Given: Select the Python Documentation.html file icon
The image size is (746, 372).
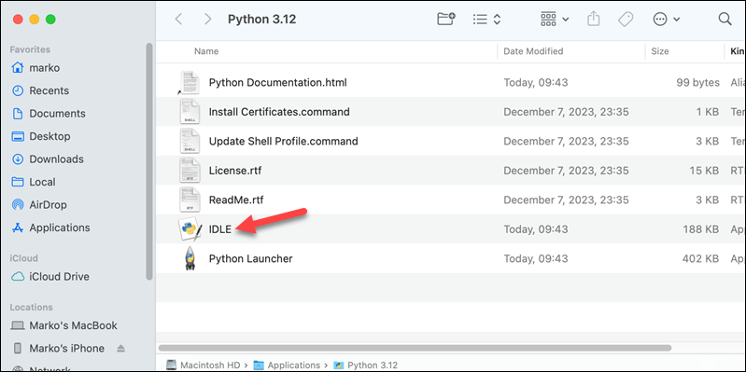Looking at the screenshot, I should click(x=190, y=82).
